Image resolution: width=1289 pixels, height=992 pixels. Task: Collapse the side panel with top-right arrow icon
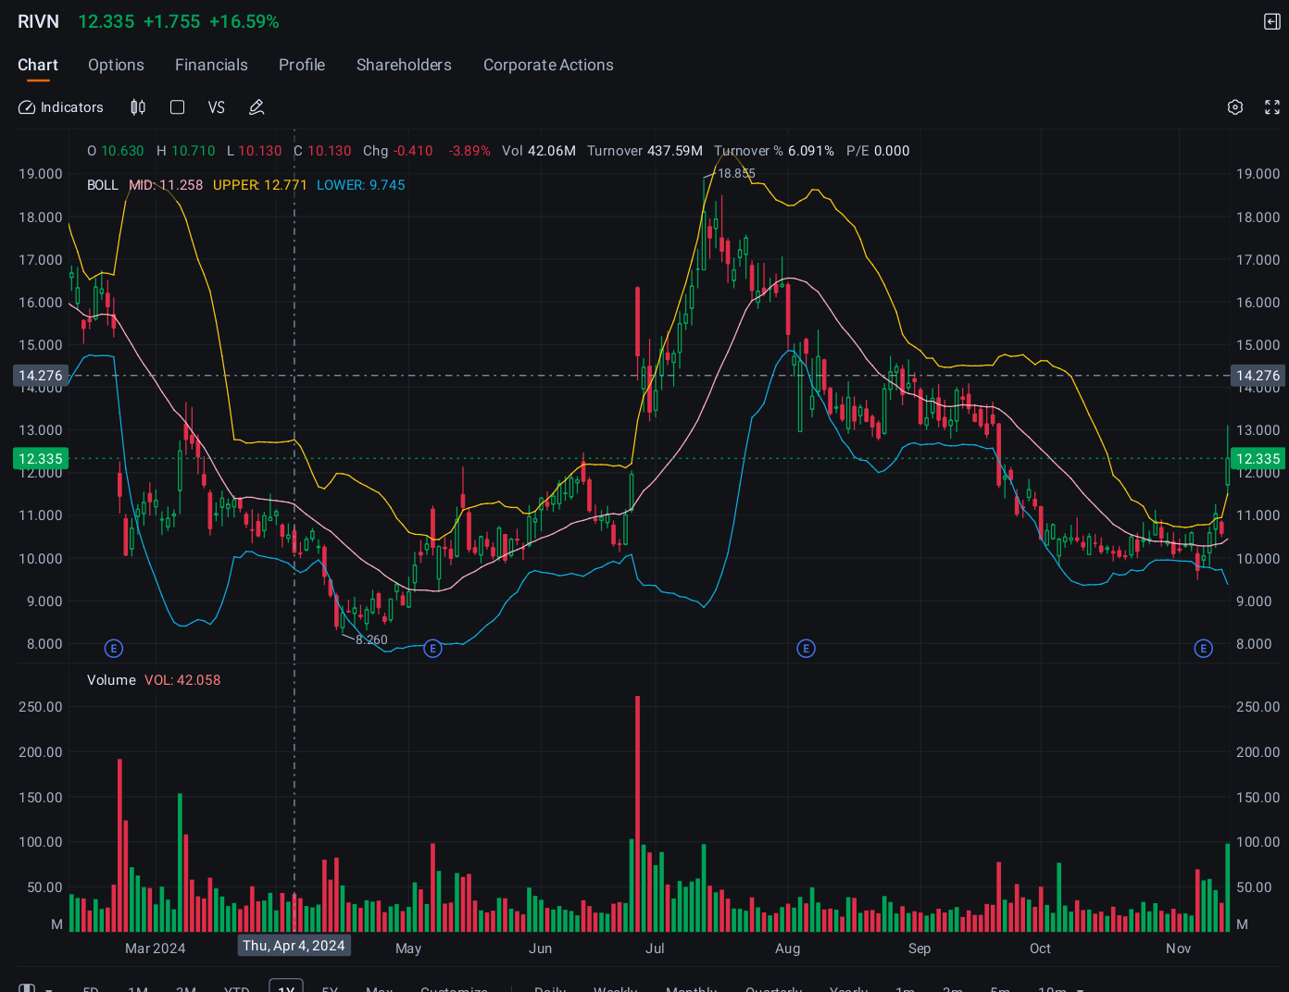1272,21
